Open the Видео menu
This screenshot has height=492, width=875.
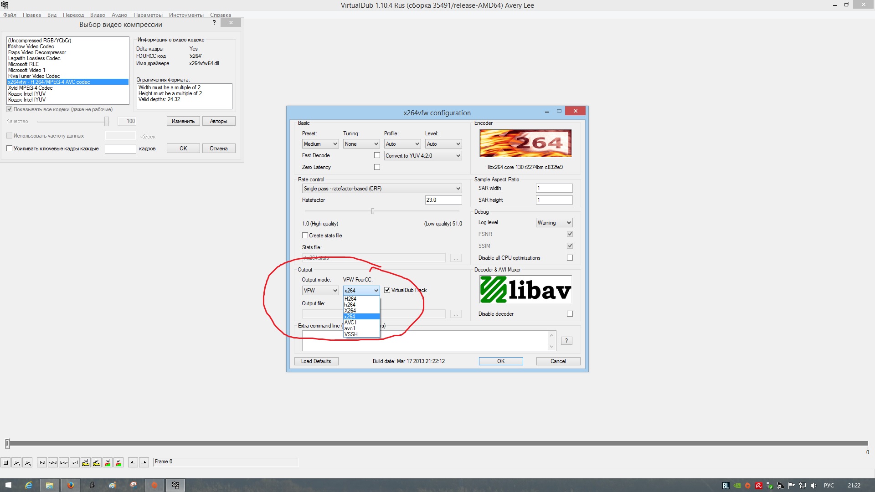(98, 15)
